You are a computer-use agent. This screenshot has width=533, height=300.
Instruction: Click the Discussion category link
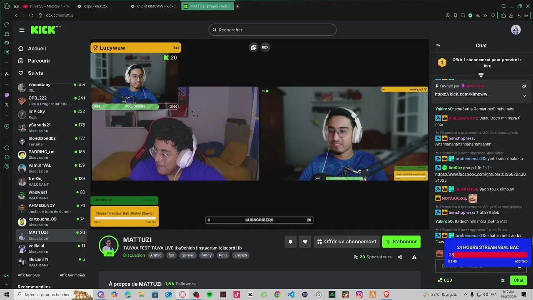[x=134, y=255]
